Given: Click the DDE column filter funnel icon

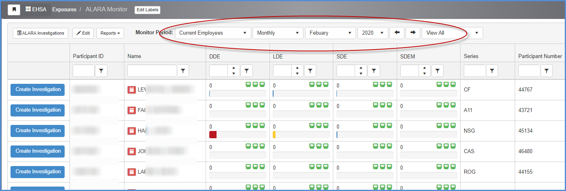Looking at the screenshot, I should pyautogui.click(x=246, y=71).
